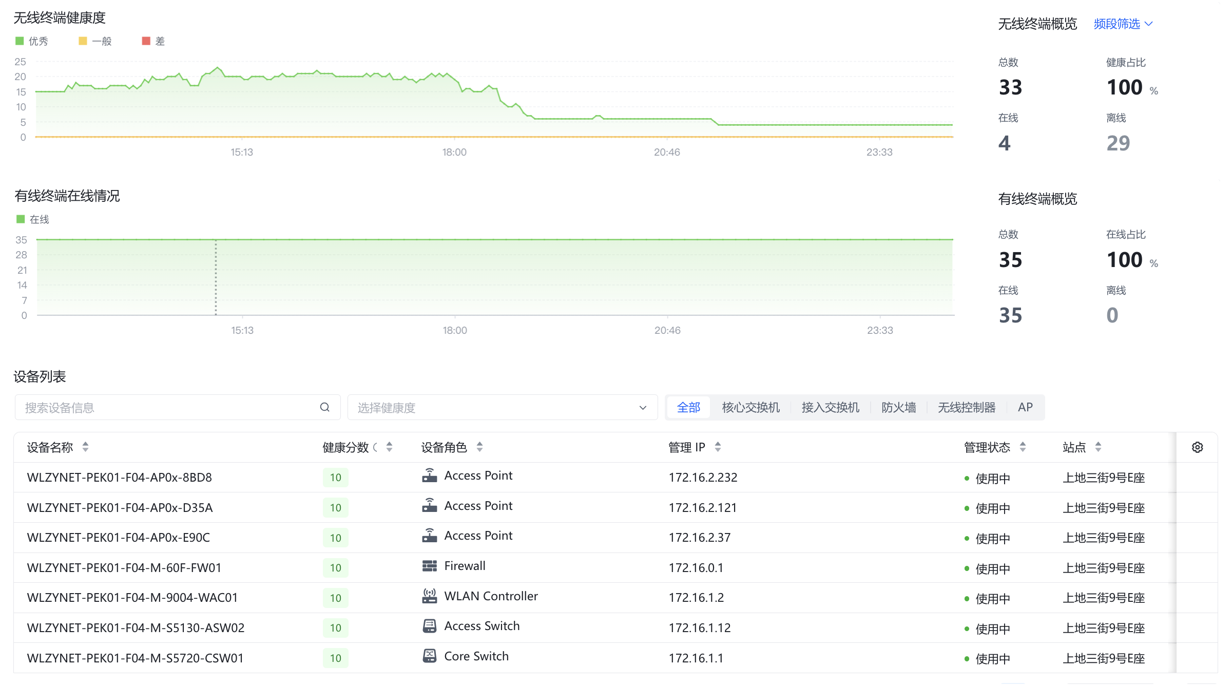The image size is (1232, 685).
Task: Open the 选择健康度 dropdown
Action: click(x=502, y=407)
